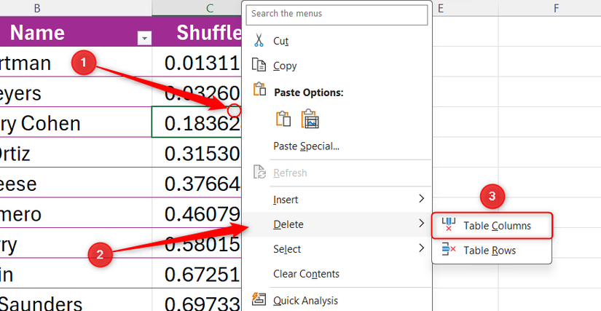The width and height of the screenshot is (601, 311).
Task: Select the name cell ending in Cohen
Action: pyautogui.click(x=76, y=122)
